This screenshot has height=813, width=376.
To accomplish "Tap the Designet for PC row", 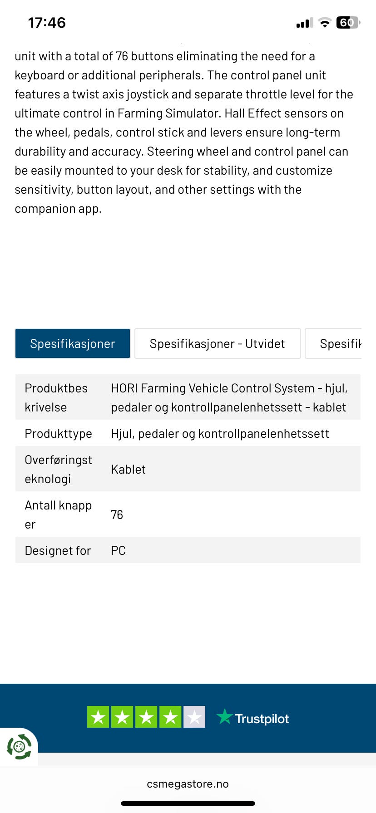I will click(188, 550).
